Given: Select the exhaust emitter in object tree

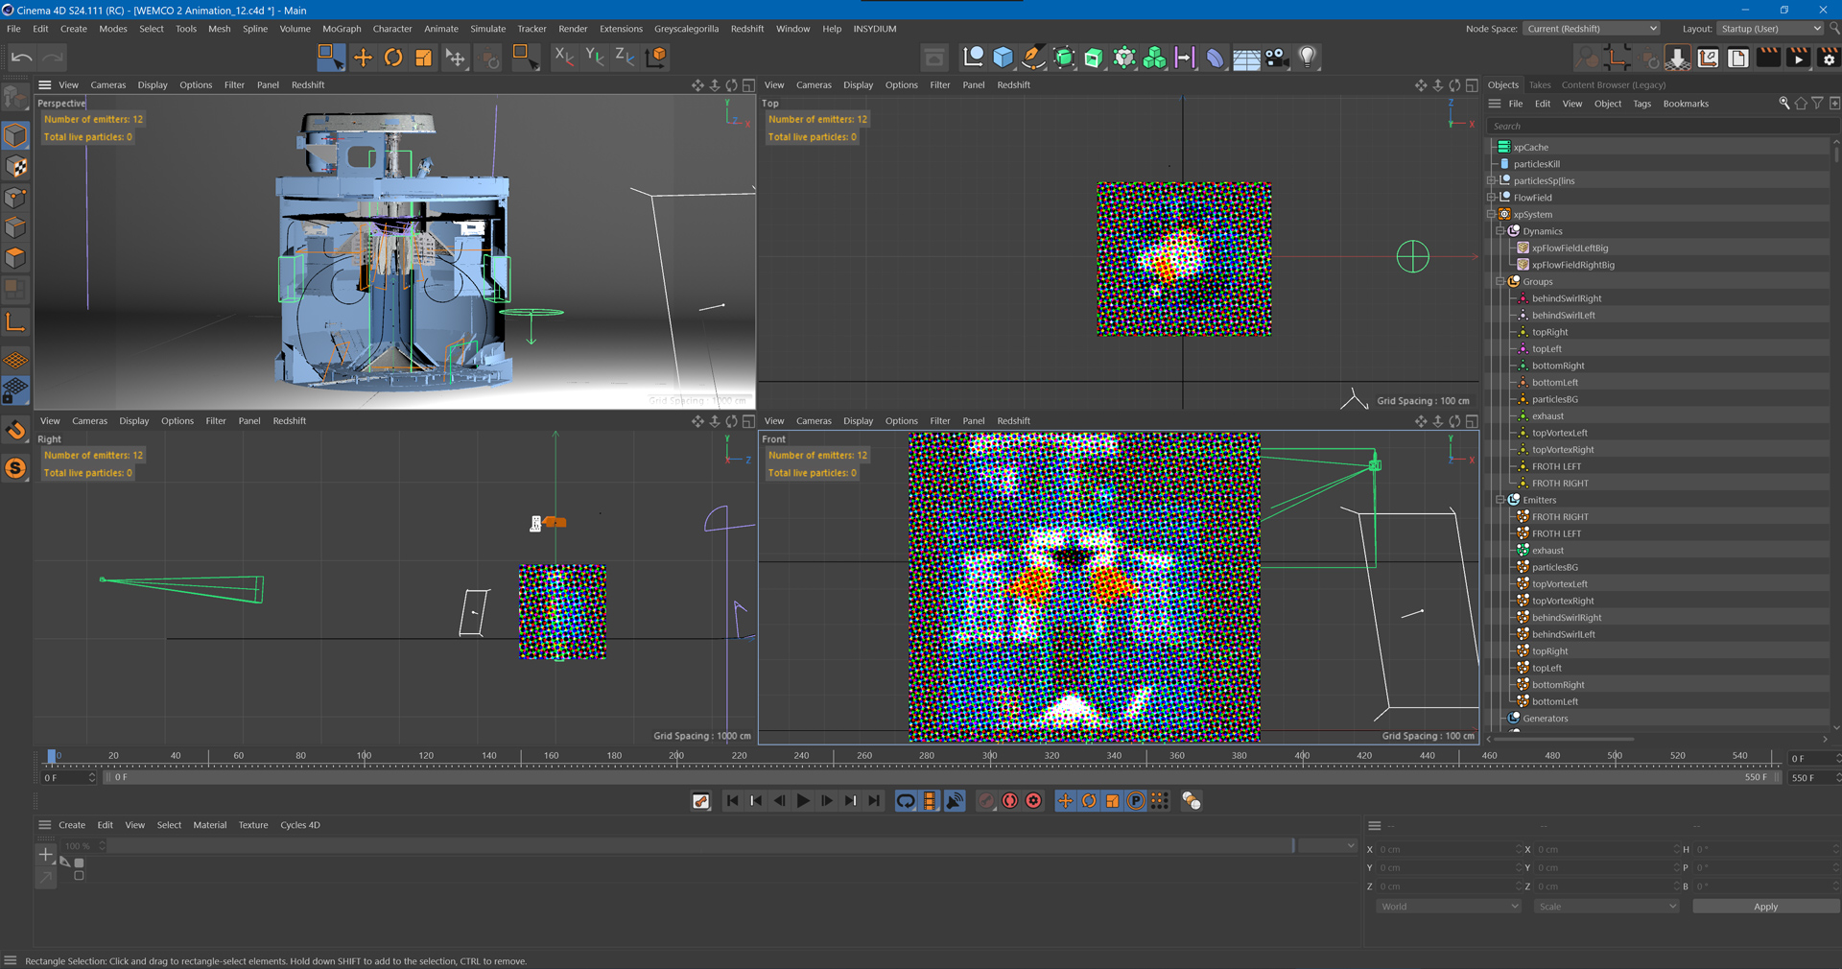Looking at the screenshot, I should pyautogui.click(x=1547, y=551).
